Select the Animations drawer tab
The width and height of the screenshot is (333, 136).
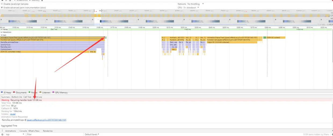click(10, 131)
